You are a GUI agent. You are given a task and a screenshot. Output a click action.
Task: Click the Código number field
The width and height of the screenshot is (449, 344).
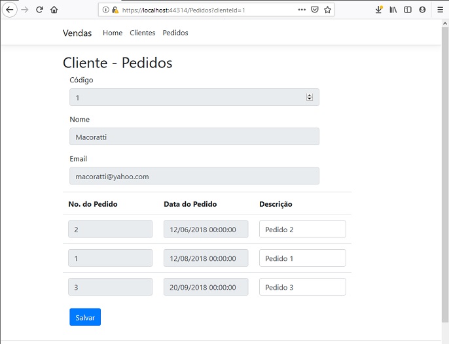pyautogui.click(x=194, y=97)
